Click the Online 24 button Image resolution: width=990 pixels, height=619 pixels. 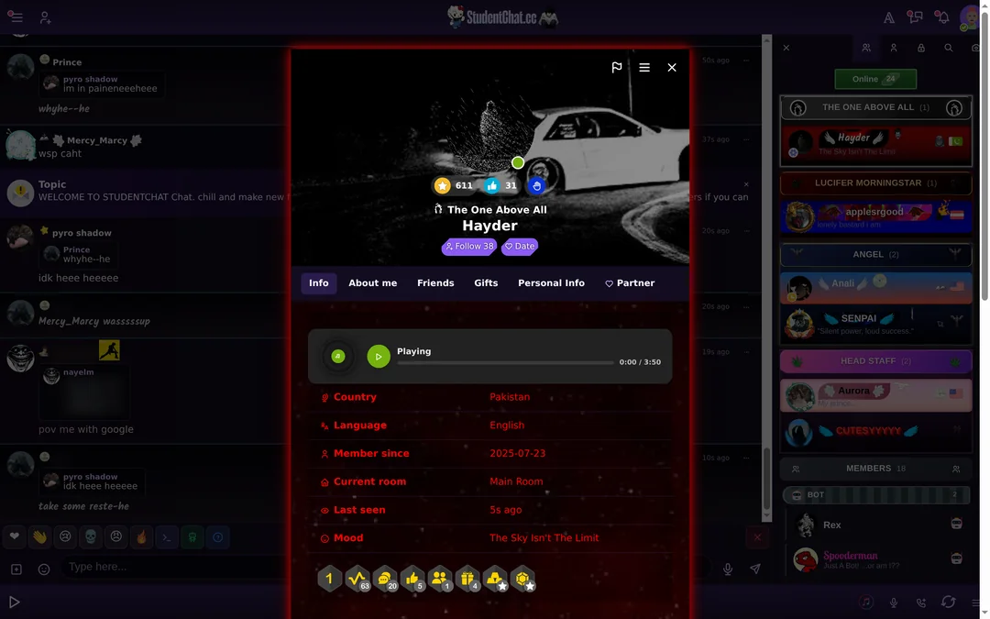pyautogui.click(x=875, y=79)
